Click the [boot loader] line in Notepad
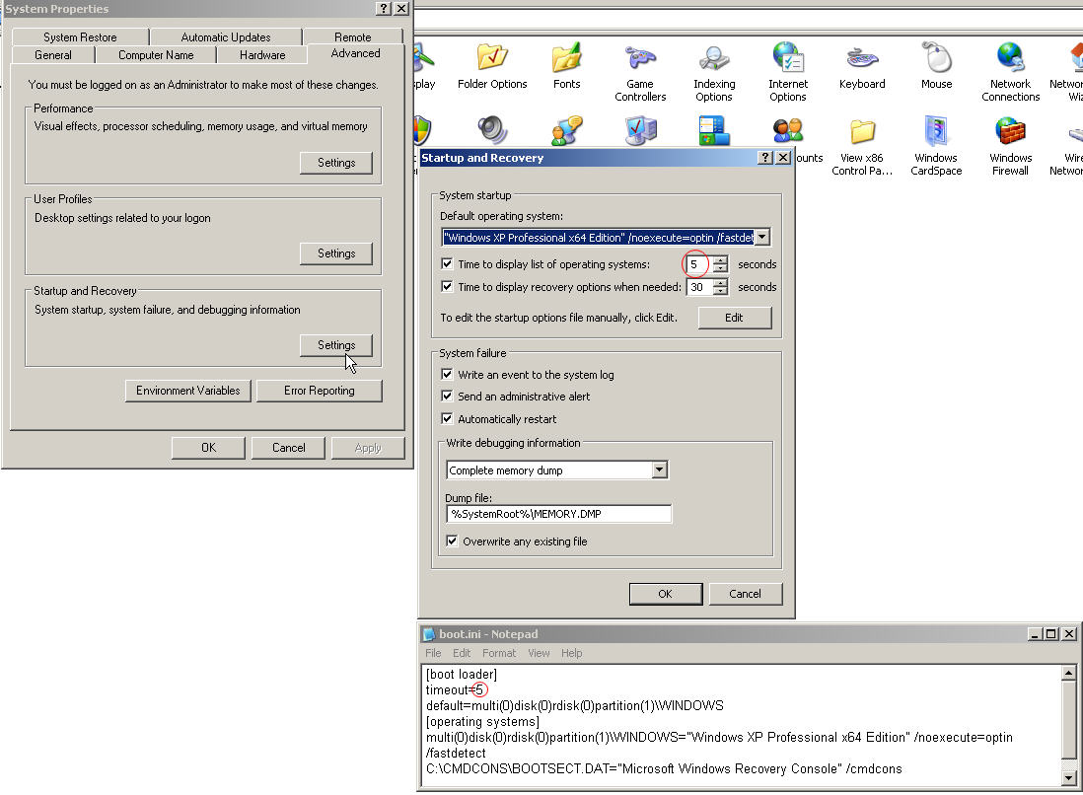The height and width of the screenshot is (795, 1083). pyautogui.click(x=462, y=674)
